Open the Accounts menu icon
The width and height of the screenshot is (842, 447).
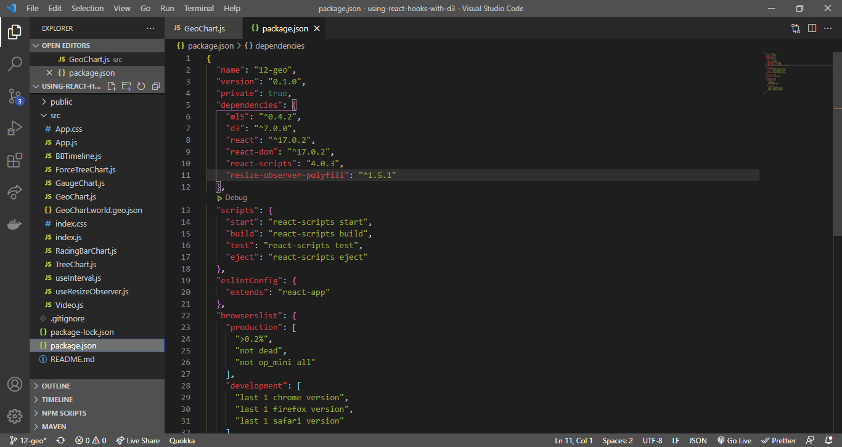click(x=15, y=384)
